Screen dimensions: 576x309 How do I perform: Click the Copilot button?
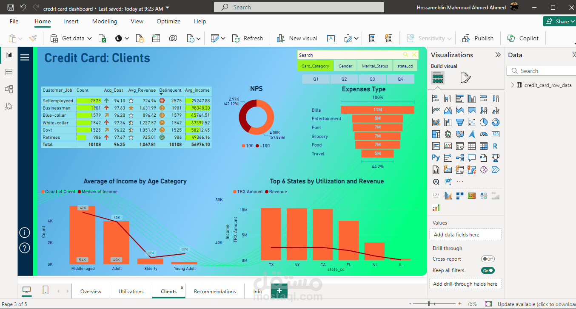point(523,39)
